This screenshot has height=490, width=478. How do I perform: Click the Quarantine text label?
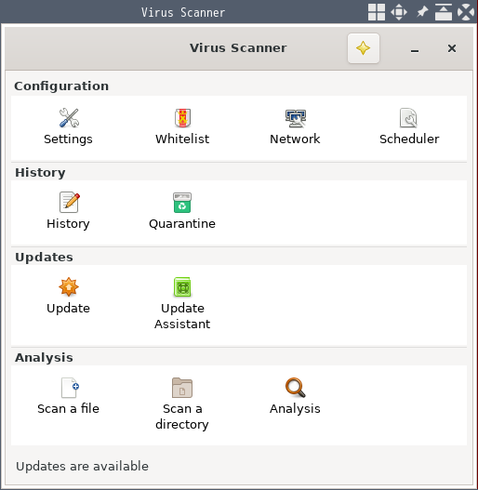[182, 224]
